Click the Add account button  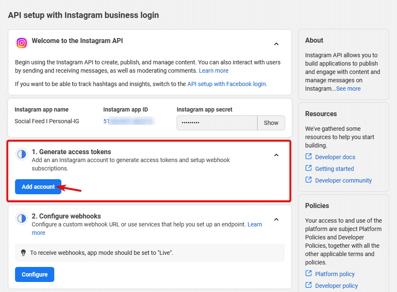[38, 187]
